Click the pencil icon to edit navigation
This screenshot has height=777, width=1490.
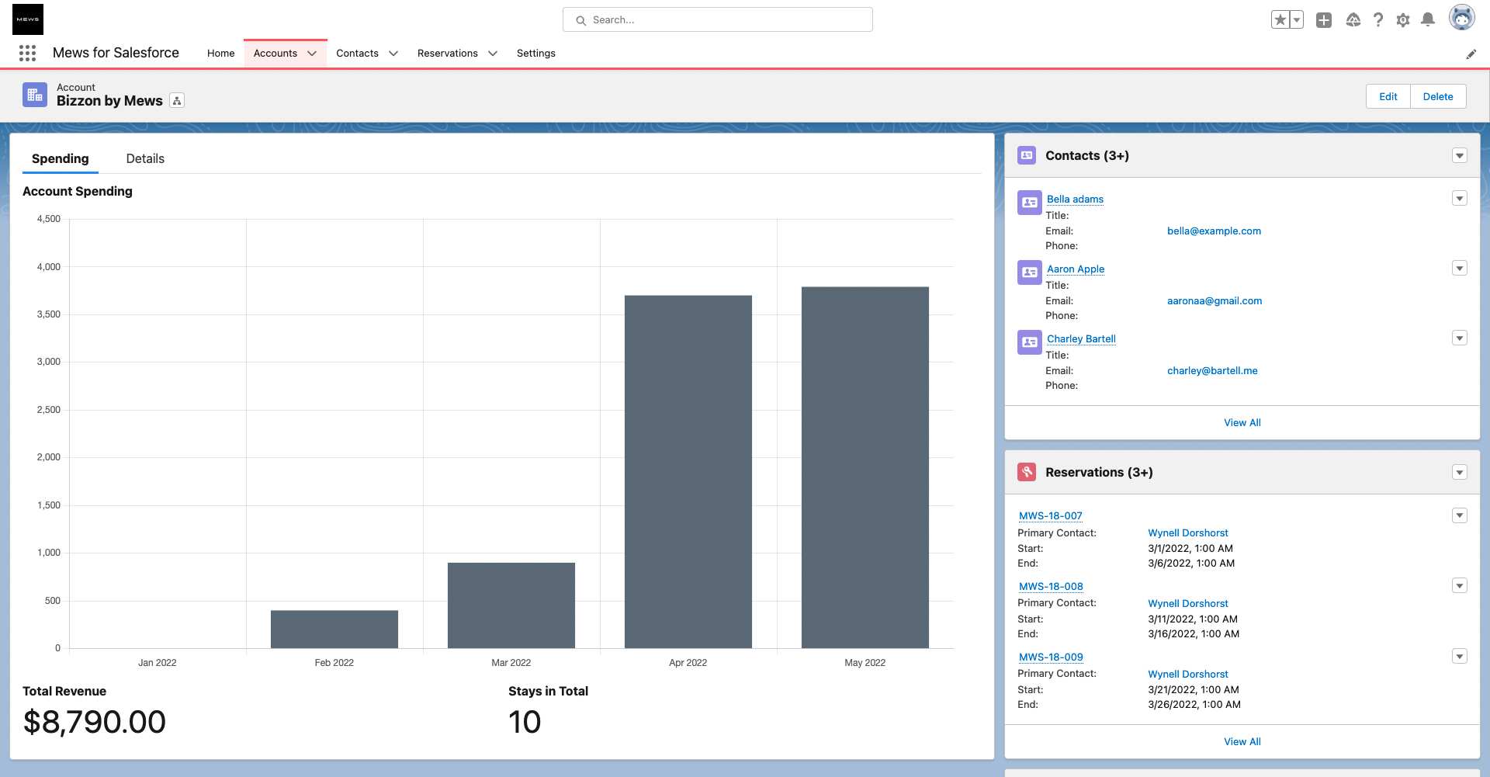tap(1471, 54)
